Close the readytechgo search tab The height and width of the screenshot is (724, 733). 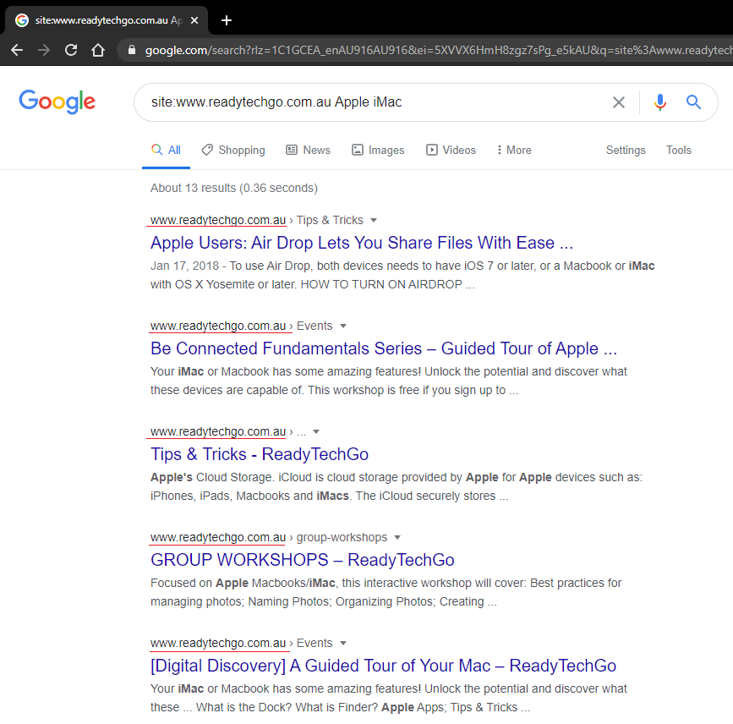[194, 20]
